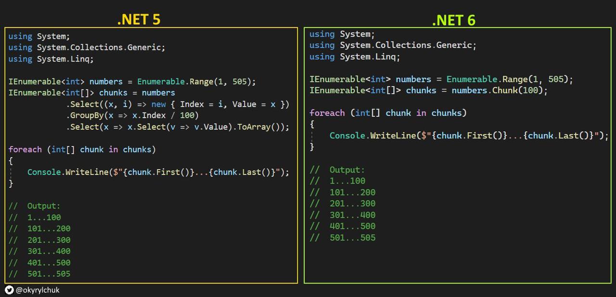Click "401...500" output in the .NET 6 panel
The height and width of the screenshot is (297, 616).
pos(352,226)
